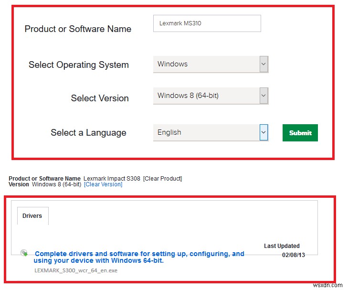Focus the Product or Software Name field
The width and height of the screenshot is (348, 290).
207,23
